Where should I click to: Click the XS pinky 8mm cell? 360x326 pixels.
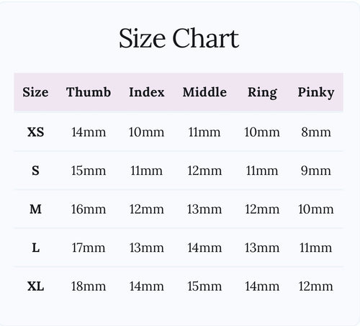coord(316,132)
